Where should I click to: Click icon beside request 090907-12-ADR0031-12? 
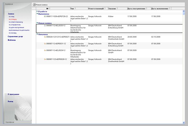click(45, 44)
